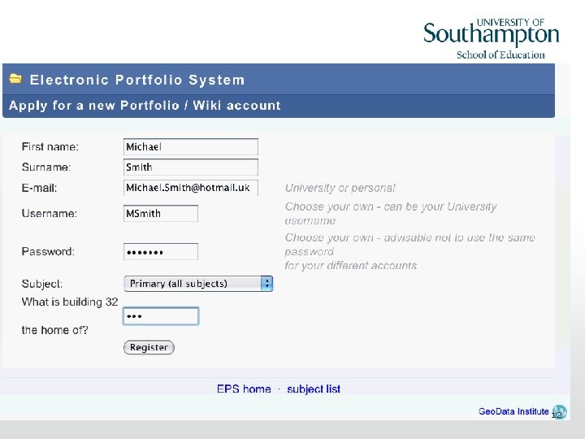
Task: Click the 'Subject:' label
Action: [x=42, y=284]
